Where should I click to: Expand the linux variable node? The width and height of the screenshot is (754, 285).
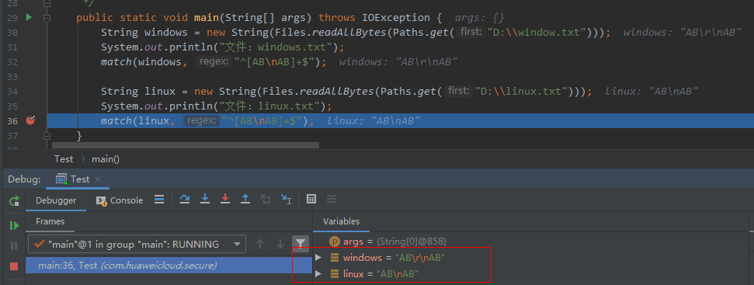point(318,274)
